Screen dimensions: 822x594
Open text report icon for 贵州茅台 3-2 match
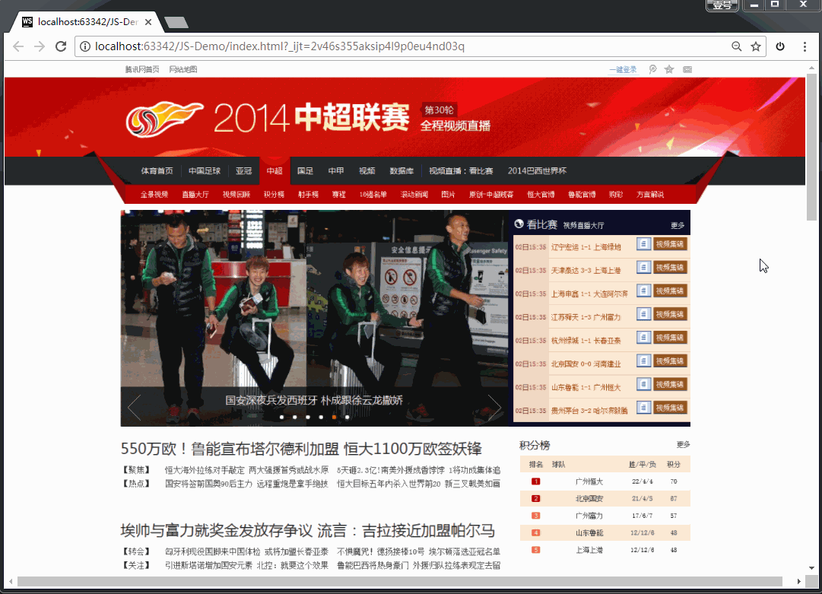click(x=644, y=408)
